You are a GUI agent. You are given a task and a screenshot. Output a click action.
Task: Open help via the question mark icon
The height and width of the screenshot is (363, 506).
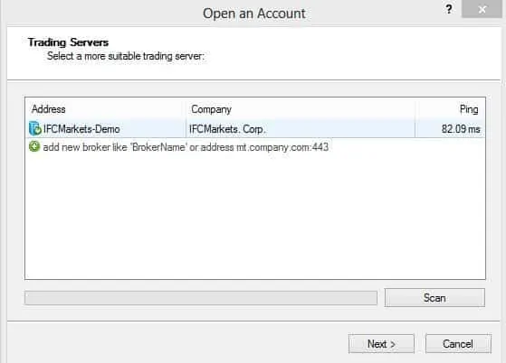tap(449, 9)
